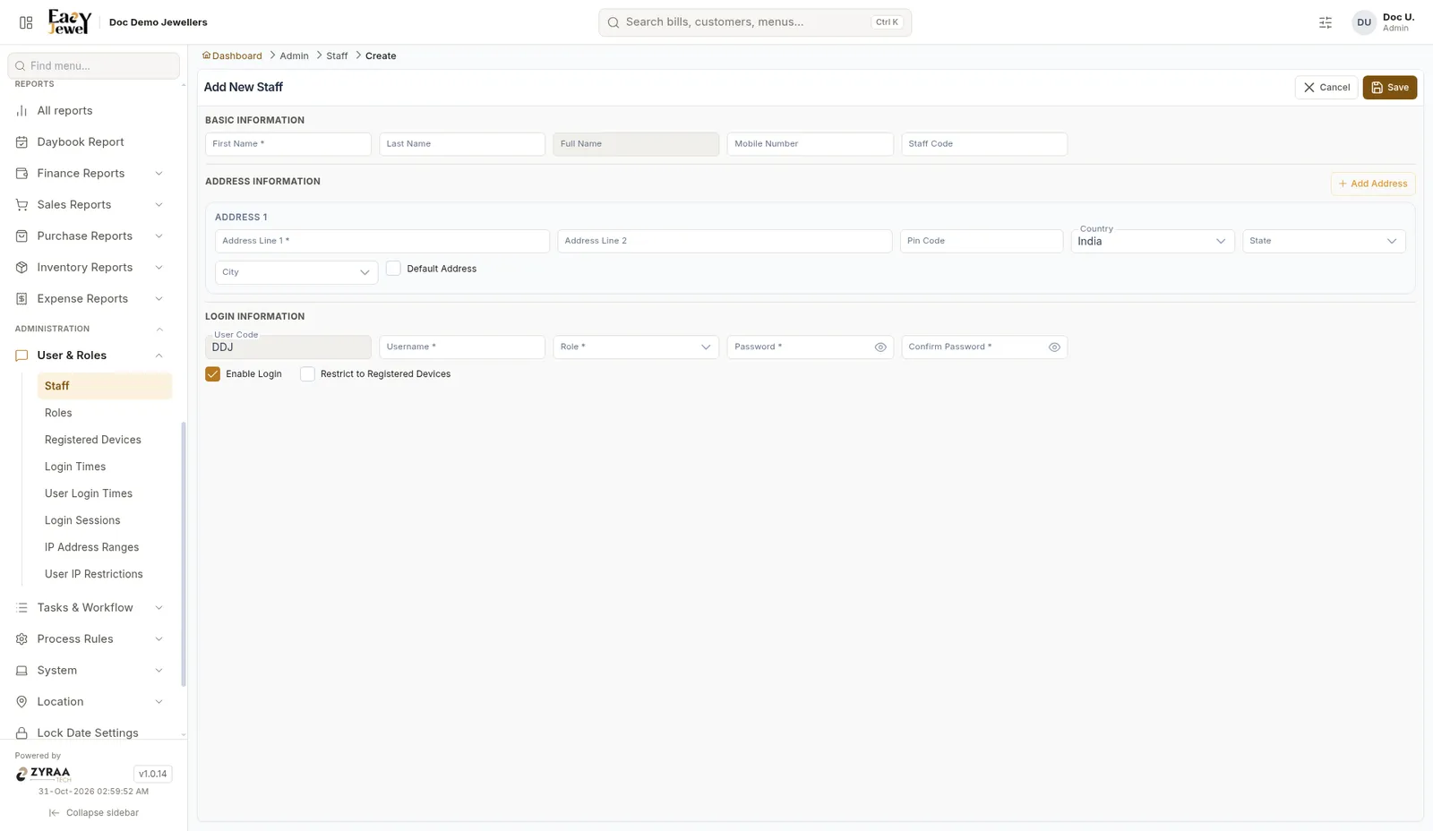The image size is (1433, 831).
Task: Click the Process Rules gear icon
Action: click(21, 638)
